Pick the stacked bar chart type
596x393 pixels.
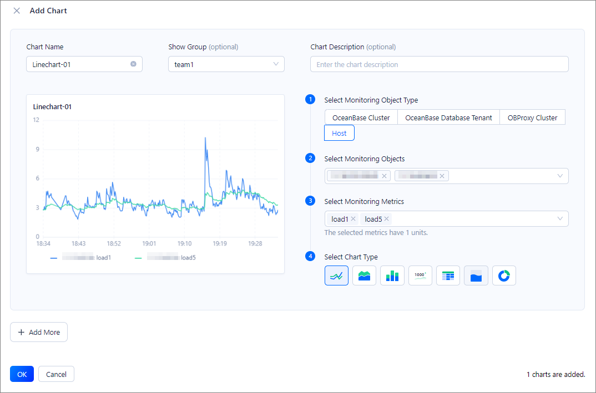pyautogui.click(x=392, y=275)
